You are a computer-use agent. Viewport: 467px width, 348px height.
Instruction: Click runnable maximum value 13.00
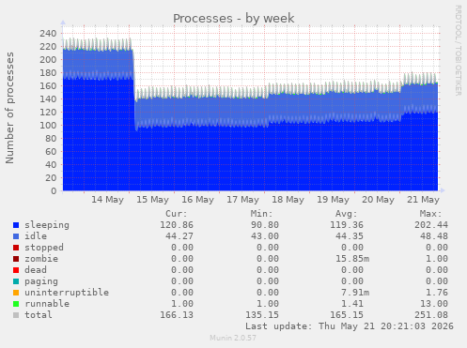point(434,304)
